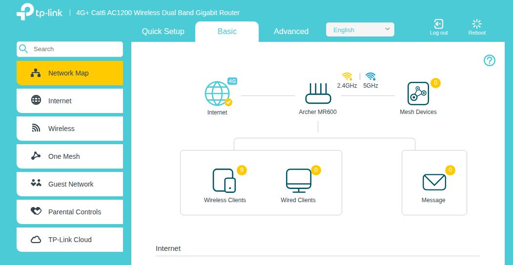
Task: Click the Parental Controls heart icon
Action: pyautogui.click(x=36, y=211)
